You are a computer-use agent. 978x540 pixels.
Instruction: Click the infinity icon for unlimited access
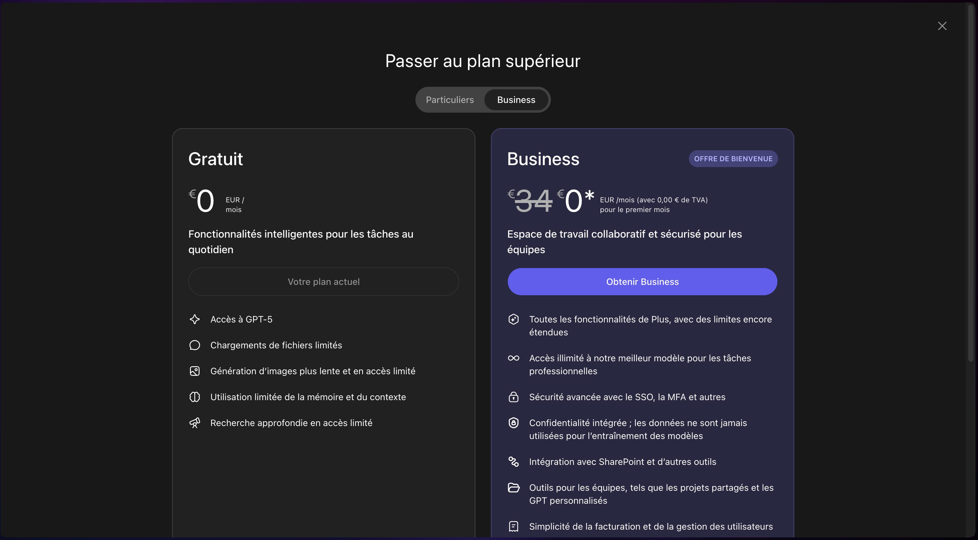(513, 358)
